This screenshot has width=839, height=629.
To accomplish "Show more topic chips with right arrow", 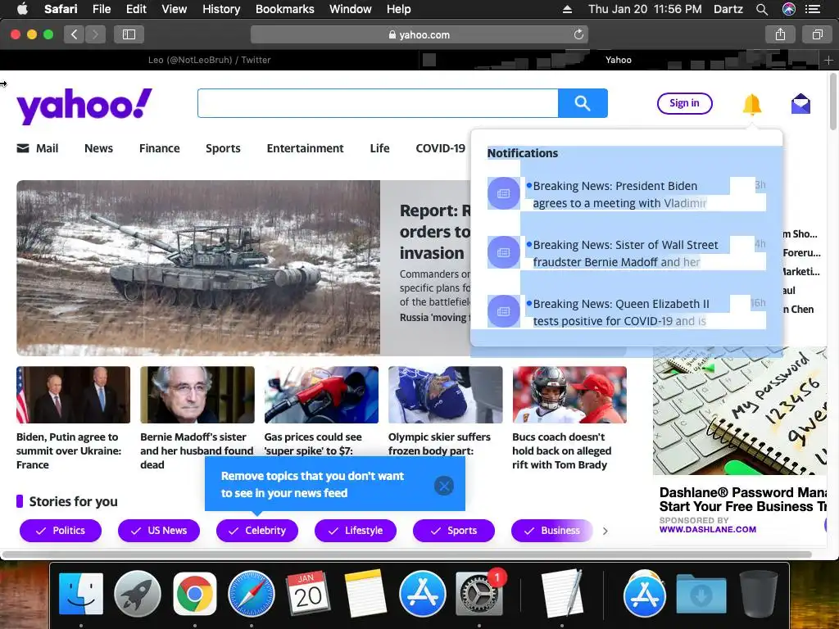I will tap(605, 531).
